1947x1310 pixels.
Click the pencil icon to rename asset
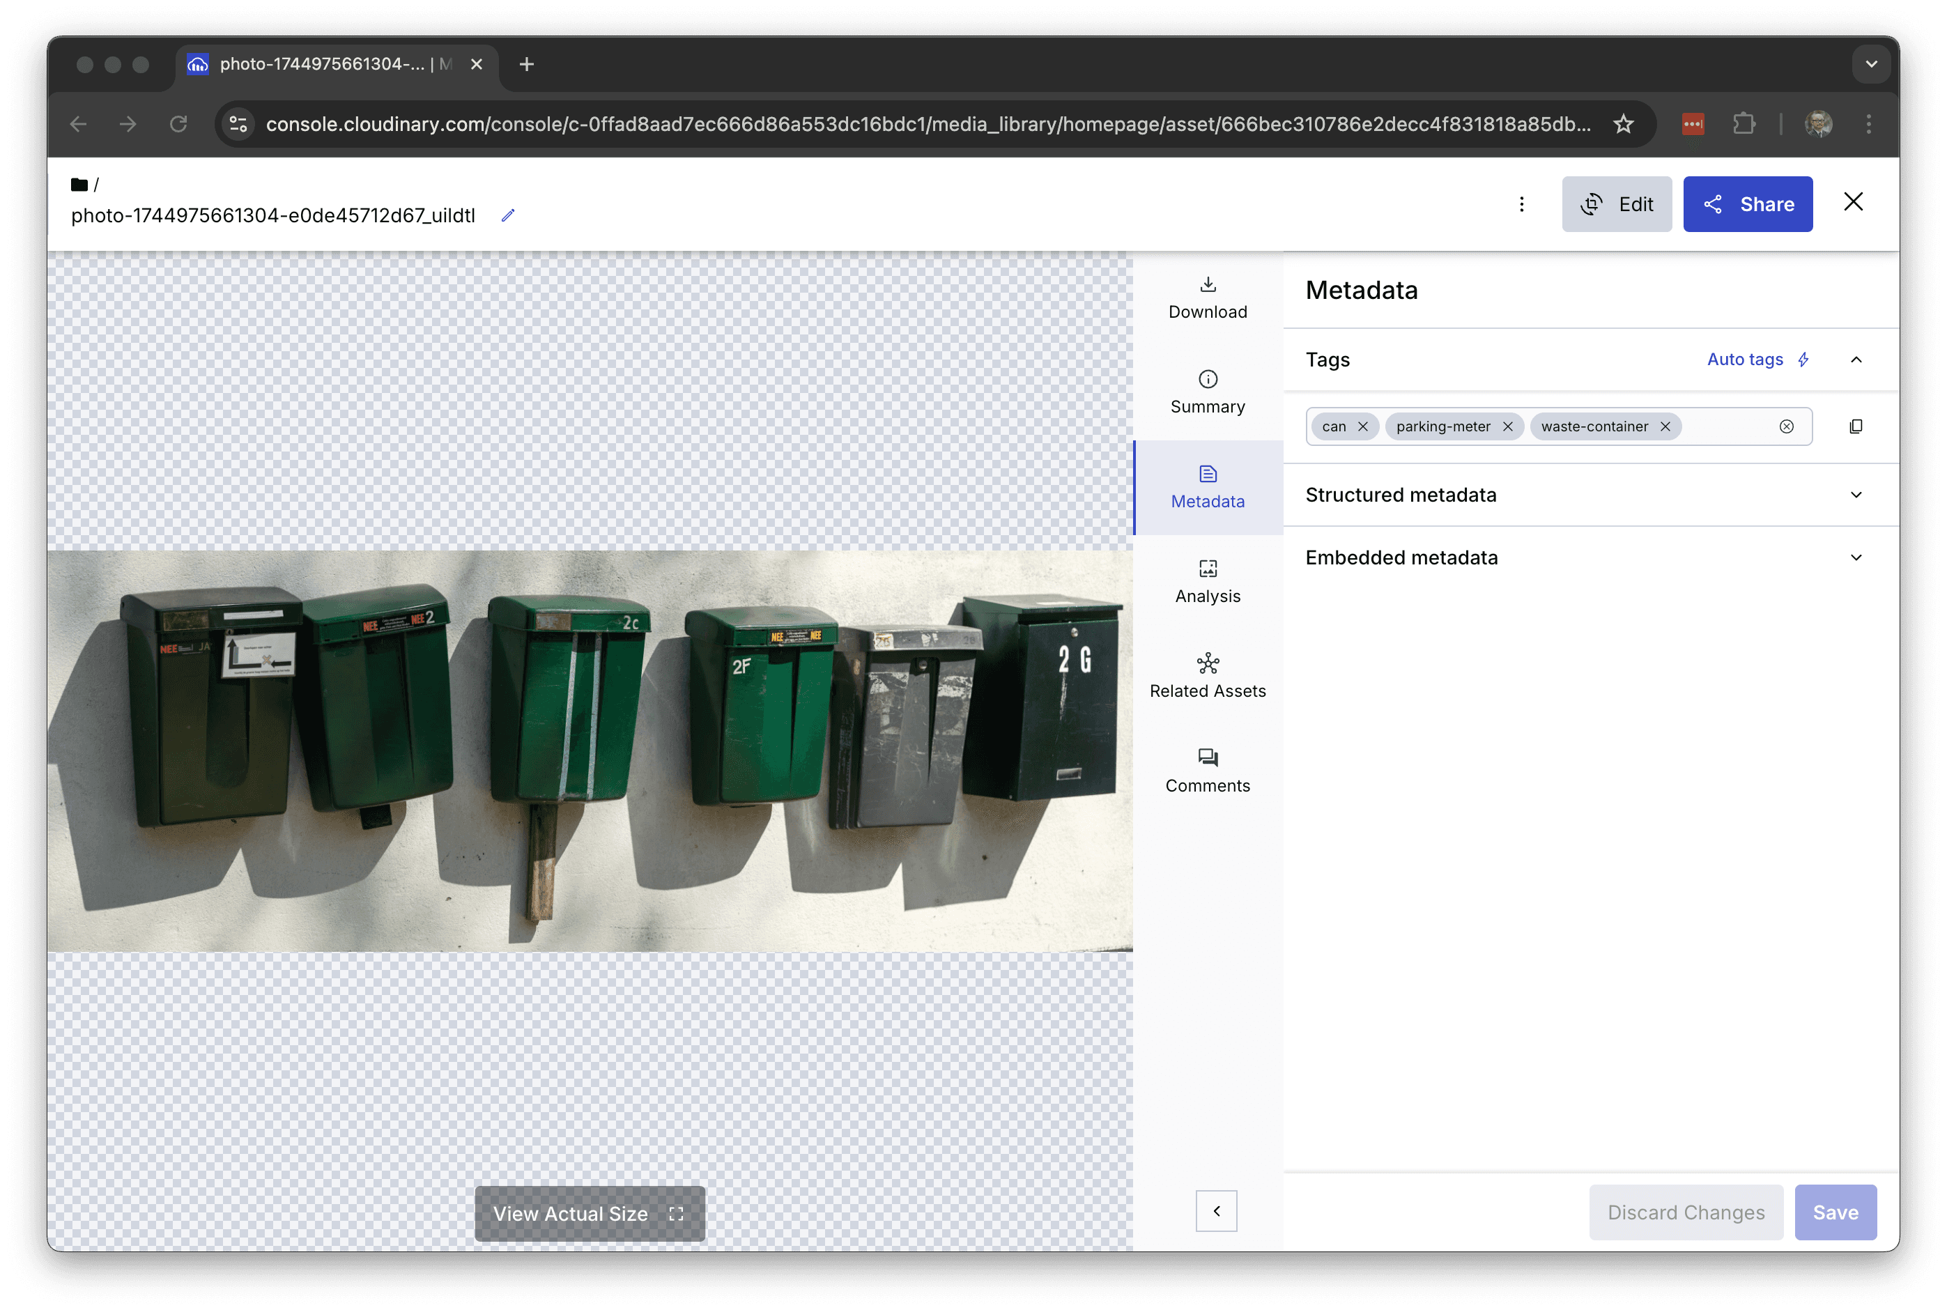tap(508, 215)
